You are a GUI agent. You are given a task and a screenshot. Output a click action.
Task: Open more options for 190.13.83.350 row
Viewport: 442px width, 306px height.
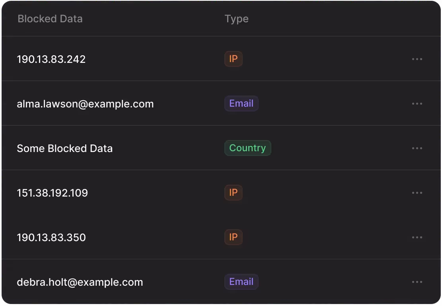tap(417, 238)
